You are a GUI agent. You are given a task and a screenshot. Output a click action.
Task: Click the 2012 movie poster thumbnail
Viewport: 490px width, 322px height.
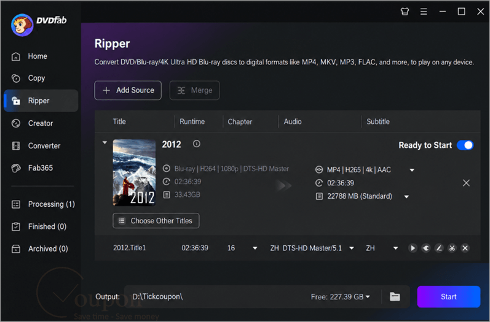(134, 172)
